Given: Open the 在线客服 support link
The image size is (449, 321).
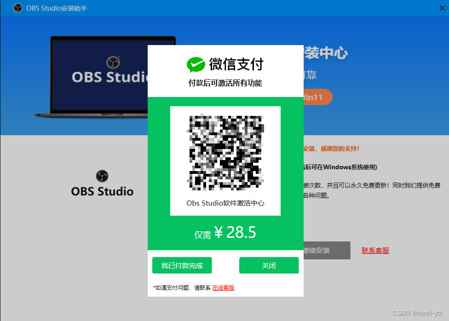Looking at the screenshot, I should pos(223,287).
